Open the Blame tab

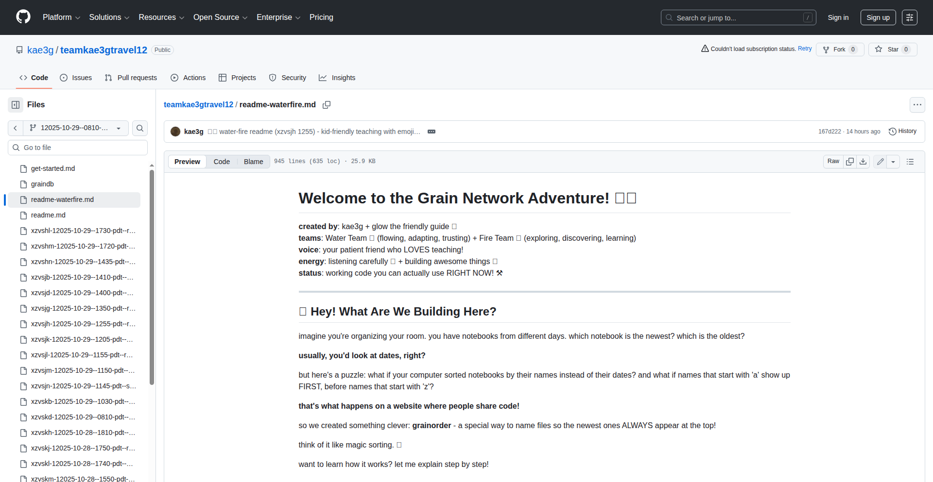point(253,162)
